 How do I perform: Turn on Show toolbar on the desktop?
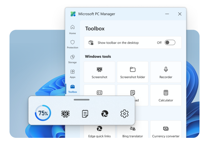[170, 43]
